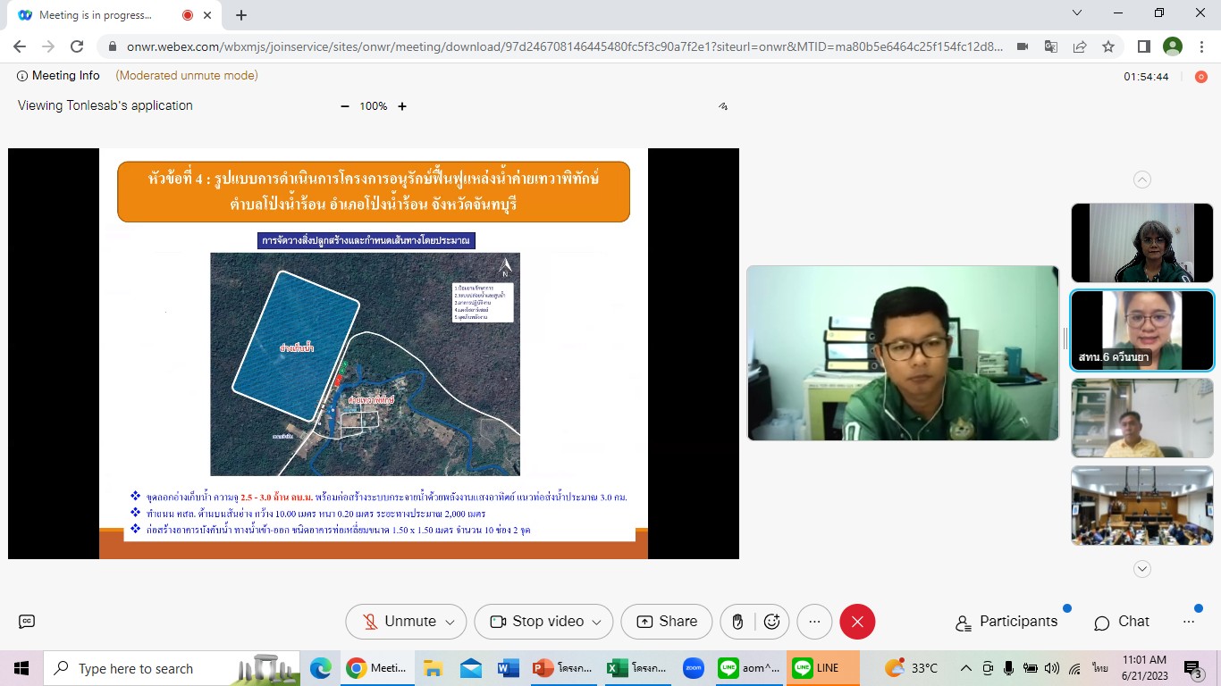View site information lock icon
Image resolution: width=1221 pixels, height=686 pixels.
coord(112,46)
